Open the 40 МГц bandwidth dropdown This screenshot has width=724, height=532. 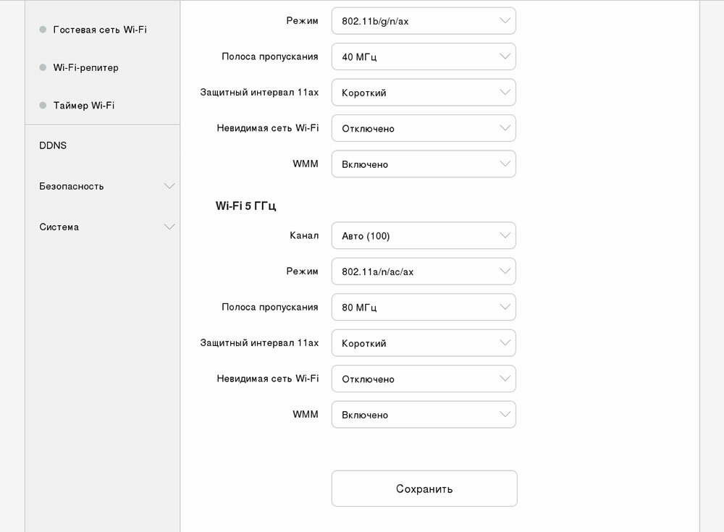[424, 56]
